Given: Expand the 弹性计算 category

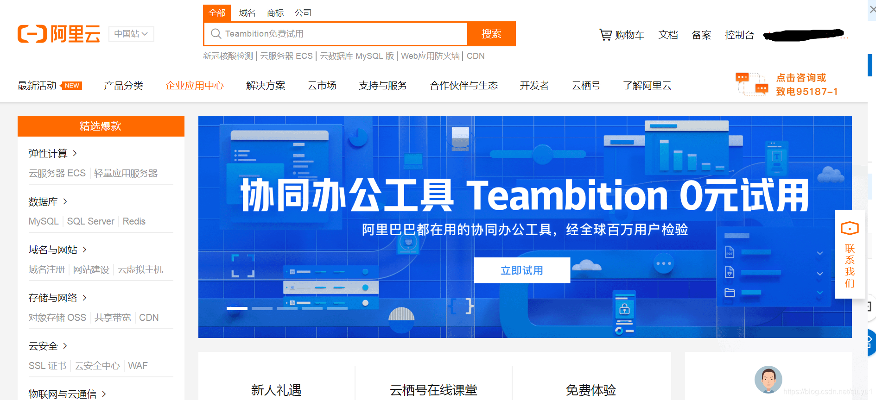Looking at the screenshot, I should tap(52, 153).
